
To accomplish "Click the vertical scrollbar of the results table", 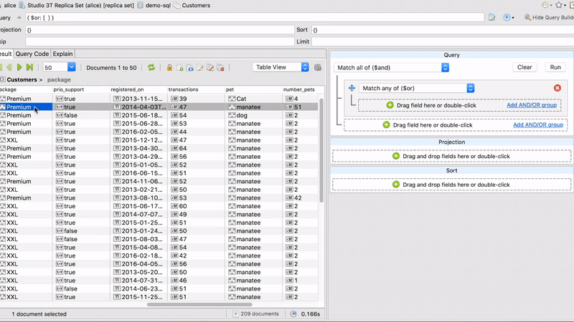I will pyautogui.click(x=321, y=150).
